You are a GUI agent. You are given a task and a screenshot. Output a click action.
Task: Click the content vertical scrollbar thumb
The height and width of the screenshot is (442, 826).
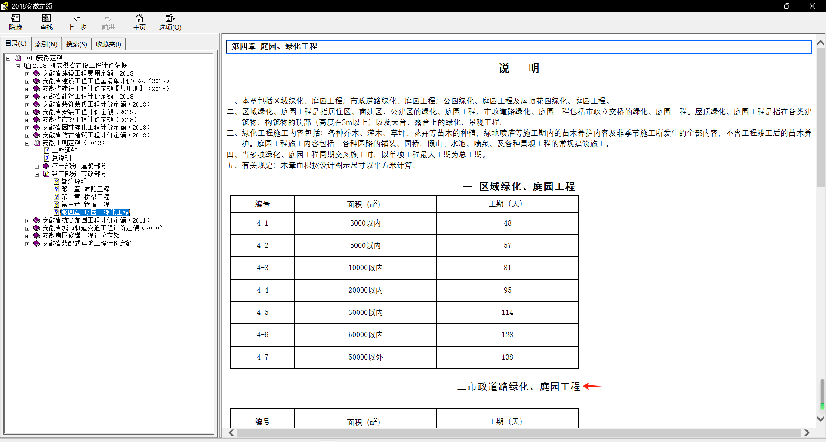tap(820, 118)
